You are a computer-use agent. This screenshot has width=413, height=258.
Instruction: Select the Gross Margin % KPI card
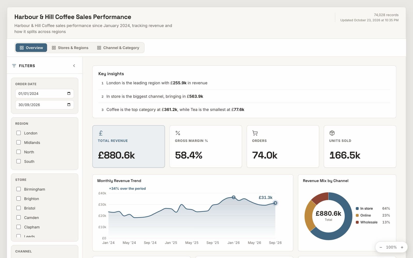click(206, 147)
